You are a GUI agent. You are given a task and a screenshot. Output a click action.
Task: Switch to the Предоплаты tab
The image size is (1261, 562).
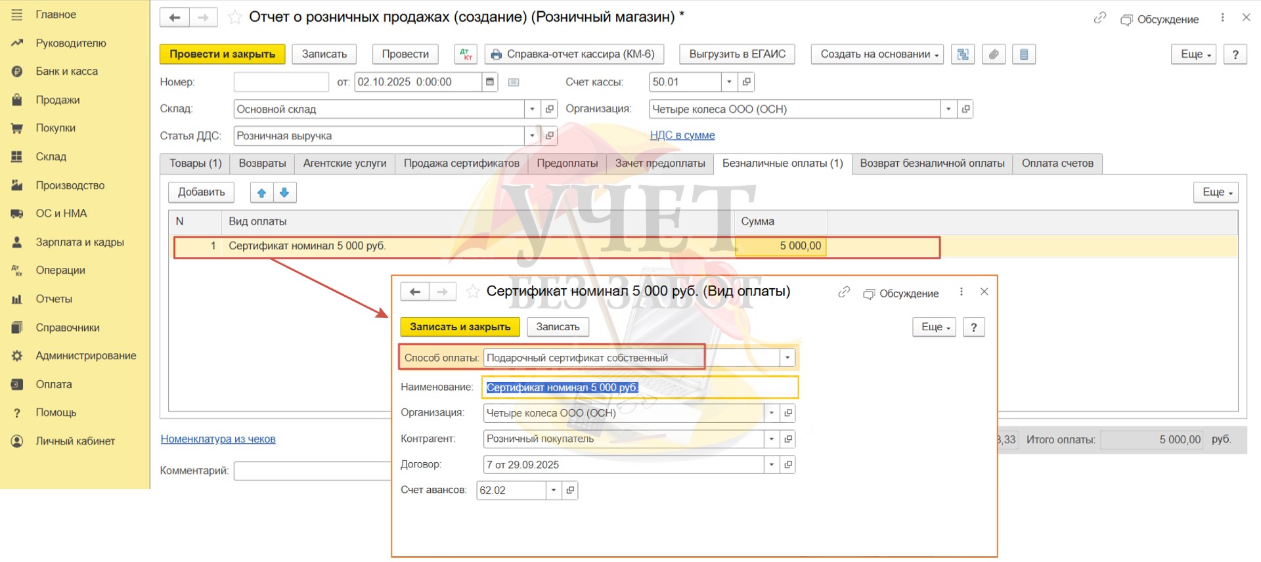567,163
